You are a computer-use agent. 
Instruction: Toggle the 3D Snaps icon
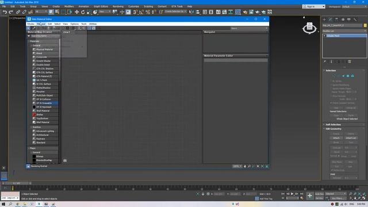click(x=135, y=12)
